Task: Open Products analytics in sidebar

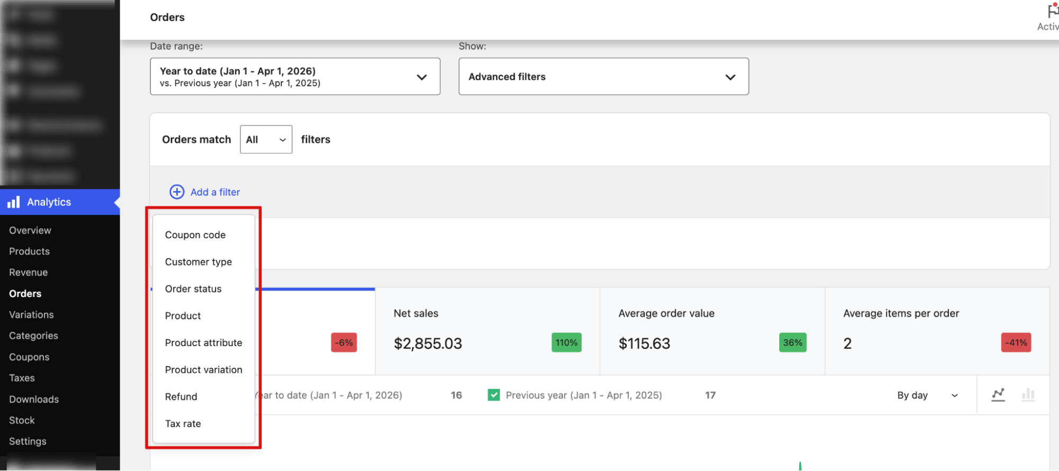Action: [29, 251]
